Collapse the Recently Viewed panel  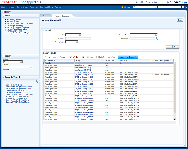point(4,77)
